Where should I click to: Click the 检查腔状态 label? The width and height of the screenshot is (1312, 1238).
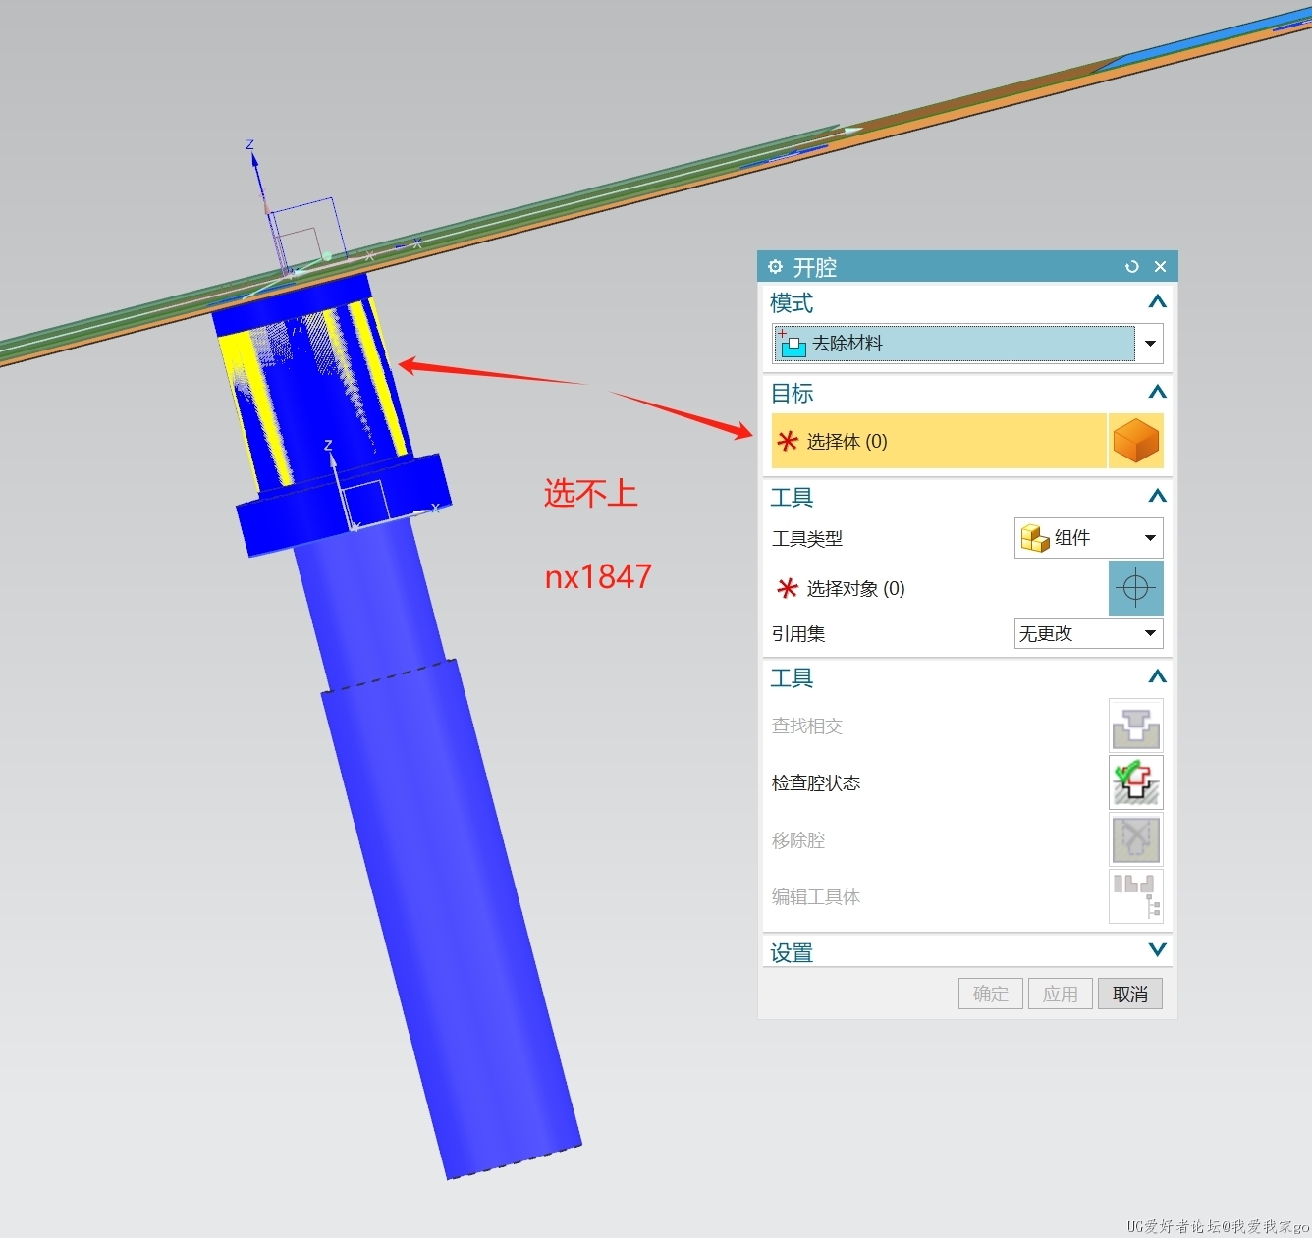[816, 783]
